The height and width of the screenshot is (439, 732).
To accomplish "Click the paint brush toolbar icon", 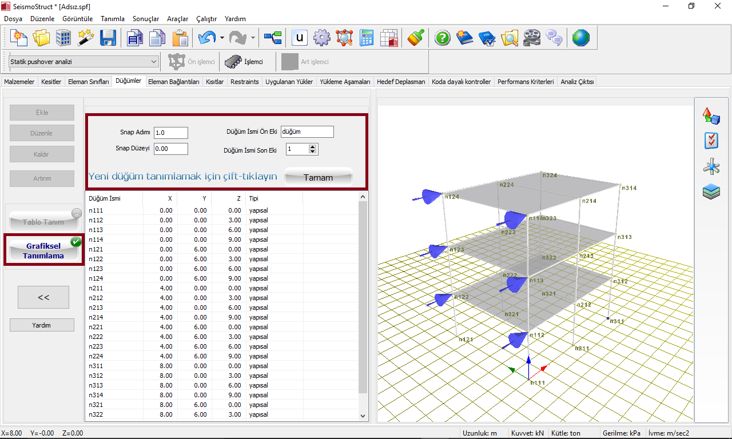I will (x=415, y=38).
